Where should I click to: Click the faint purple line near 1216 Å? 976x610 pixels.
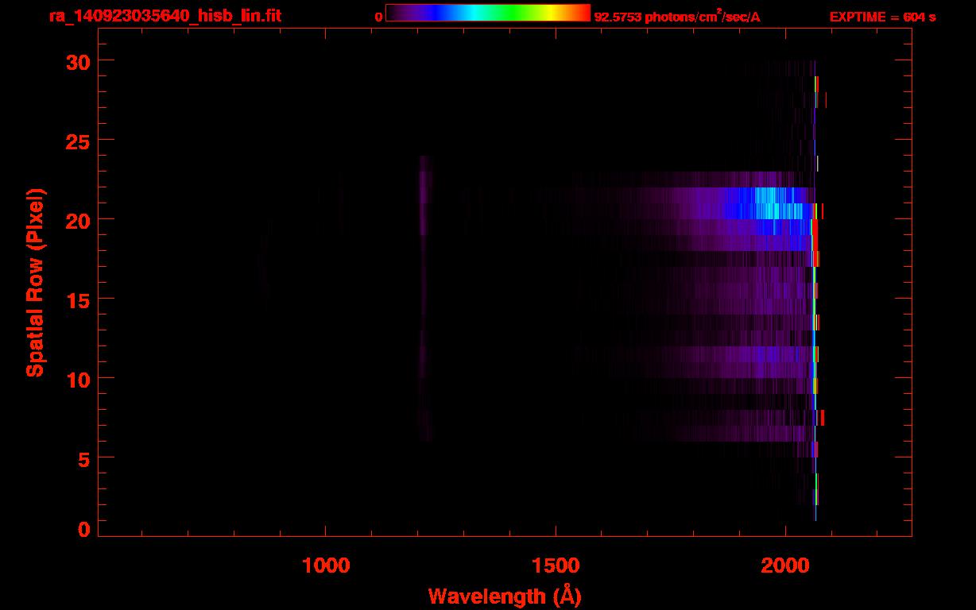424,298
